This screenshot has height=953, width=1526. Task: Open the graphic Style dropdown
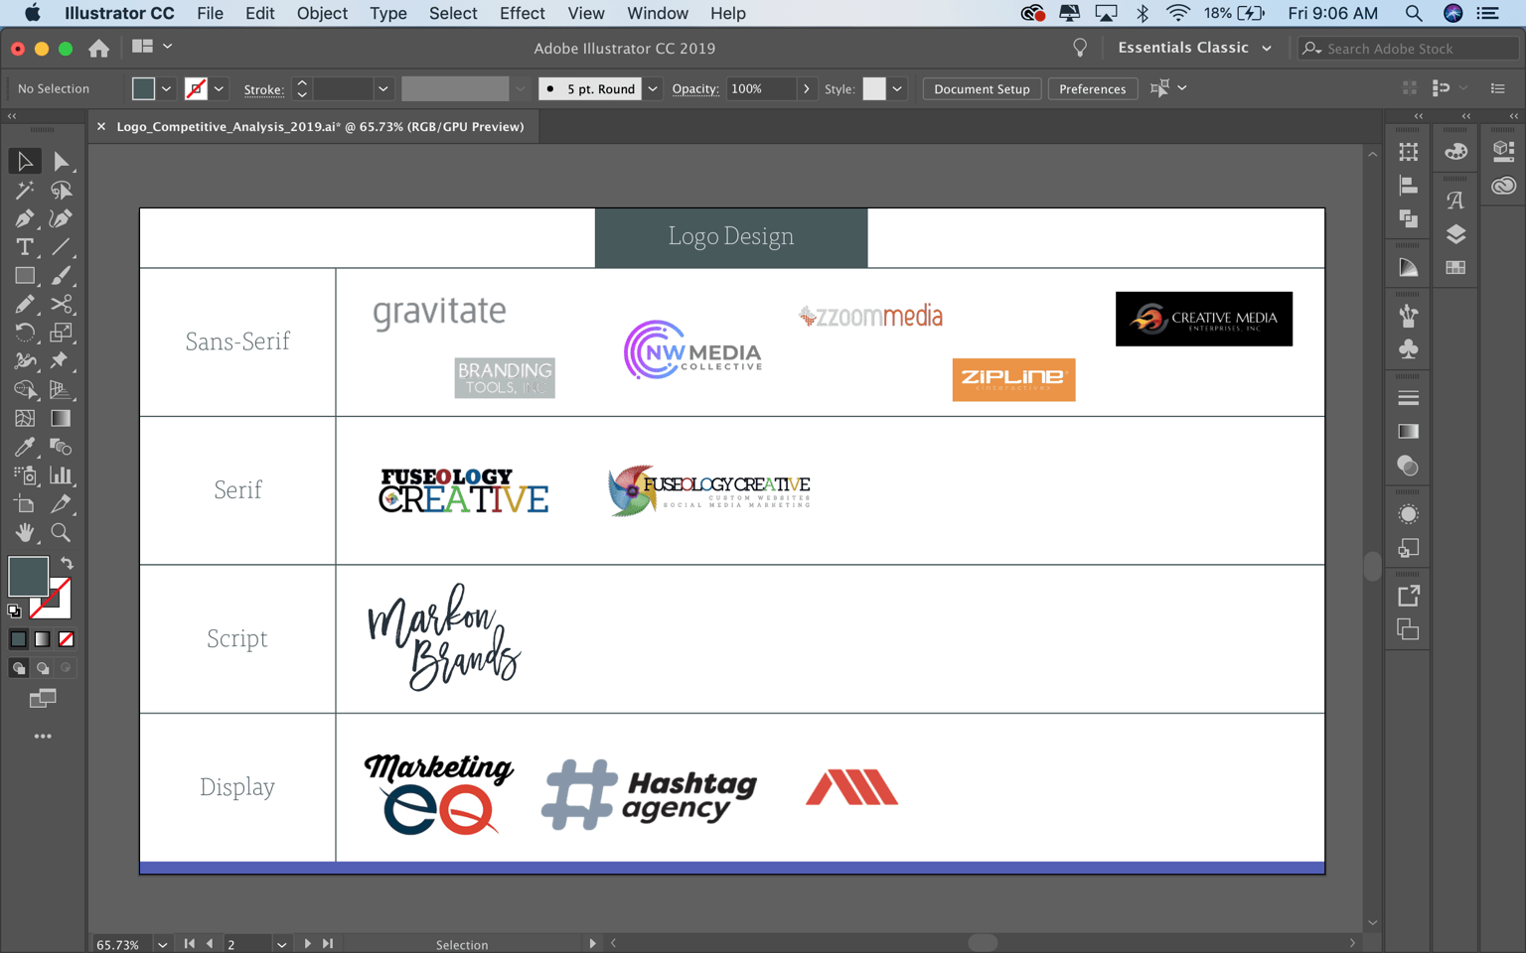[897, 88]
